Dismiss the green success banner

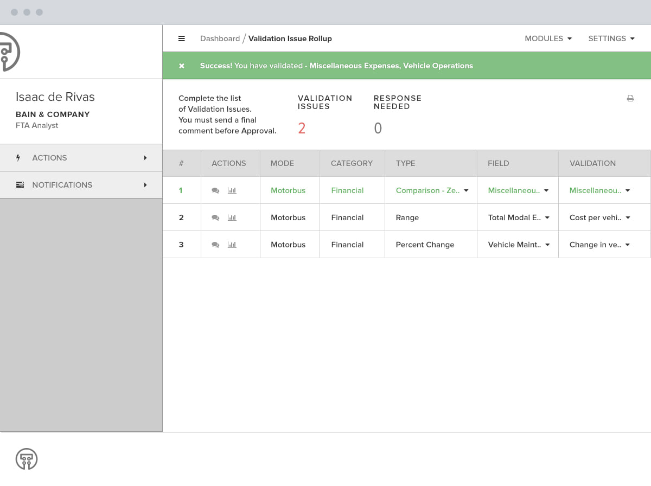182,66
